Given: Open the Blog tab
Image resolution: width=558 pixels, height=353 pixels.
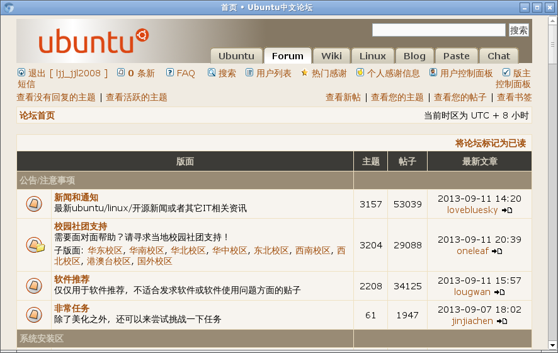Looking at the screenshot, I should coord(414,56).
